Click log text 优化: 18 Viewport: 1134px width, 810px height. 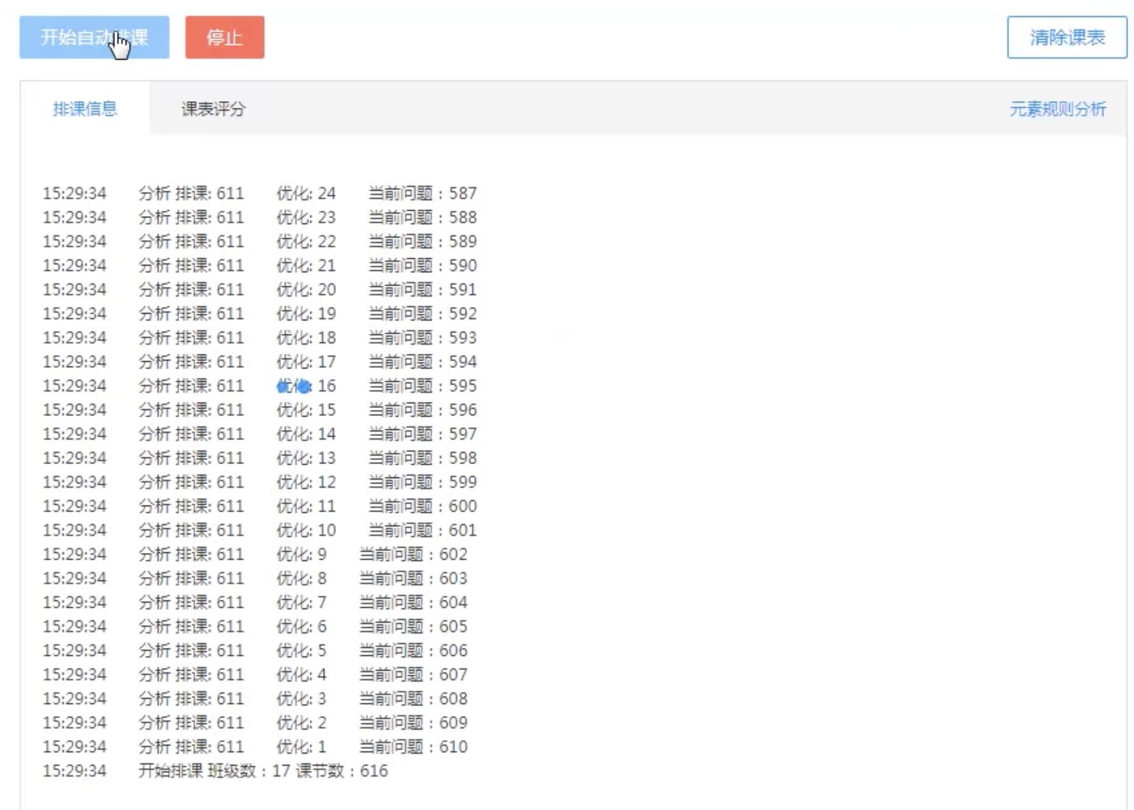coord(306,337)
